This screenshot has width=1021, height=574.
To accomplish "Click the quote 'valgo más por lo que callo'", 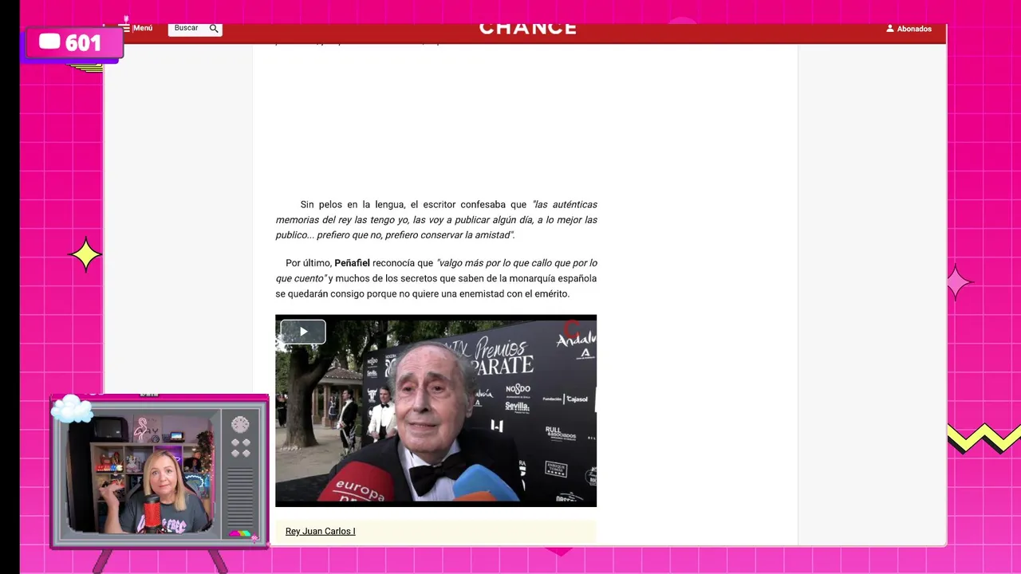I will (x=495, y=263).
